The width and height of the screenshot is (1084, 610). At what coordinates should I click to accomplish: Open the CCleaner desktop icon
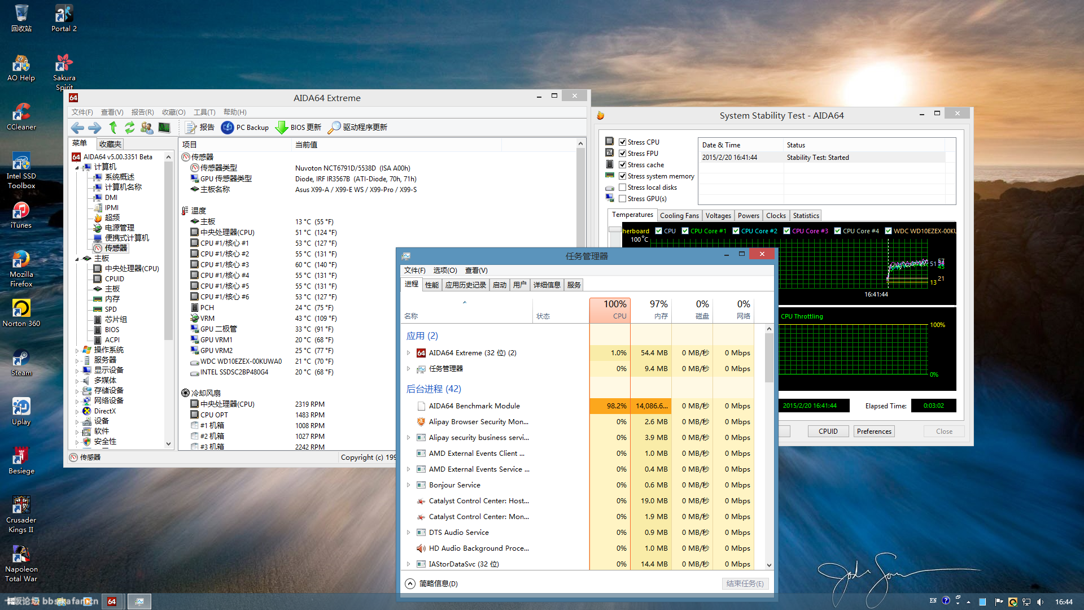point(21,116)
